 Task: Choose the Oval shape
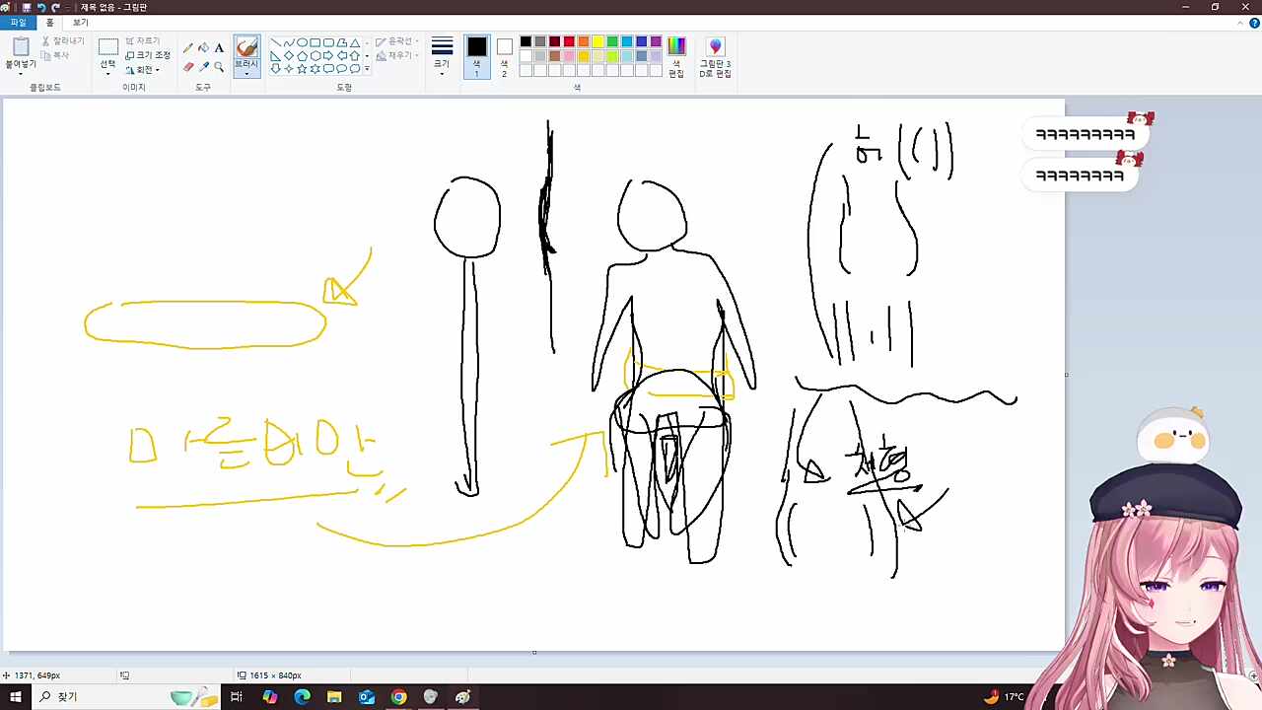point(302,43)
